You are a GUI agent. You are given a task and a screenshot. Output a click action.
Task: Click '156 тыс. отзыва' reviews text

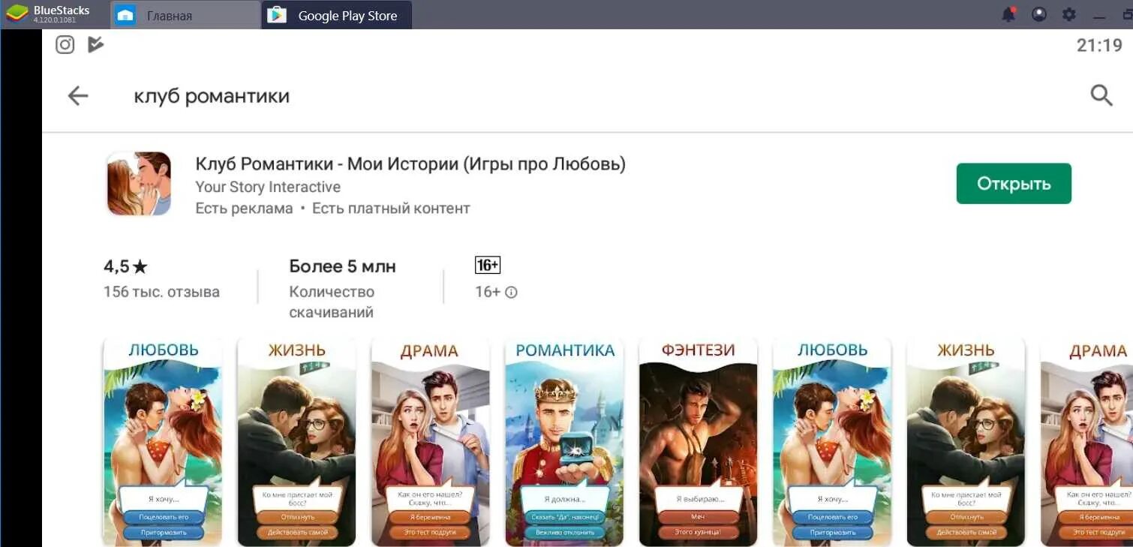161,292
